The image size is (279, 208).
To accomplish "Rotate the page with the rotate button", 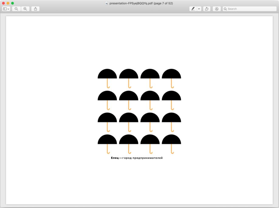I will [x=207, y=9].
